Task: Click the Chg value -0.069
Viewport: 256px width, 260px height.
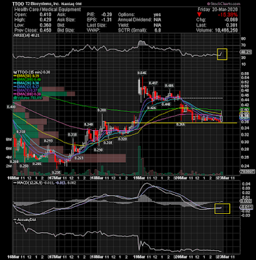Action: coord(231,19)
